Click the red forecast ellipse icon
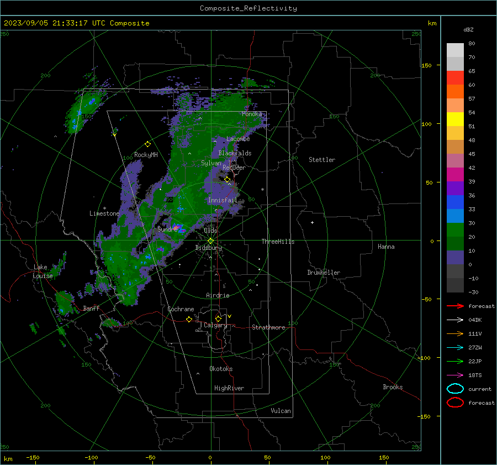The width and height of the screenshot is (497, 465). point(455,403)
